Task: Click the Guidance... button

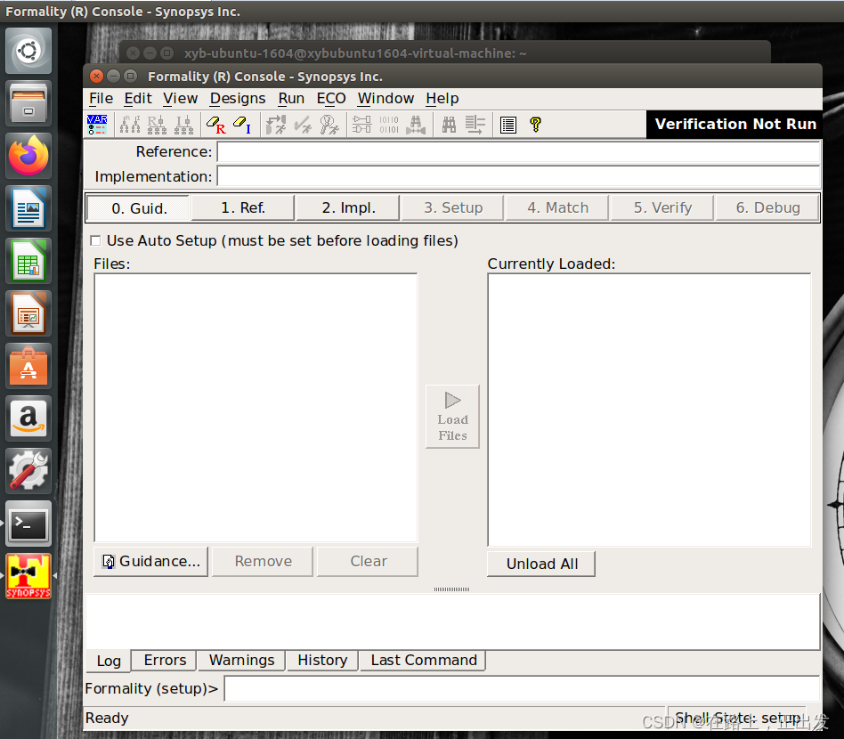Action: point(150,562)
